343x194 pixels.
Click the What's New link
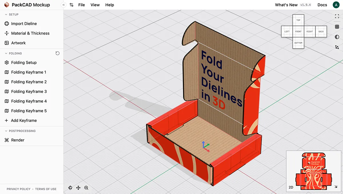[286, 5]
